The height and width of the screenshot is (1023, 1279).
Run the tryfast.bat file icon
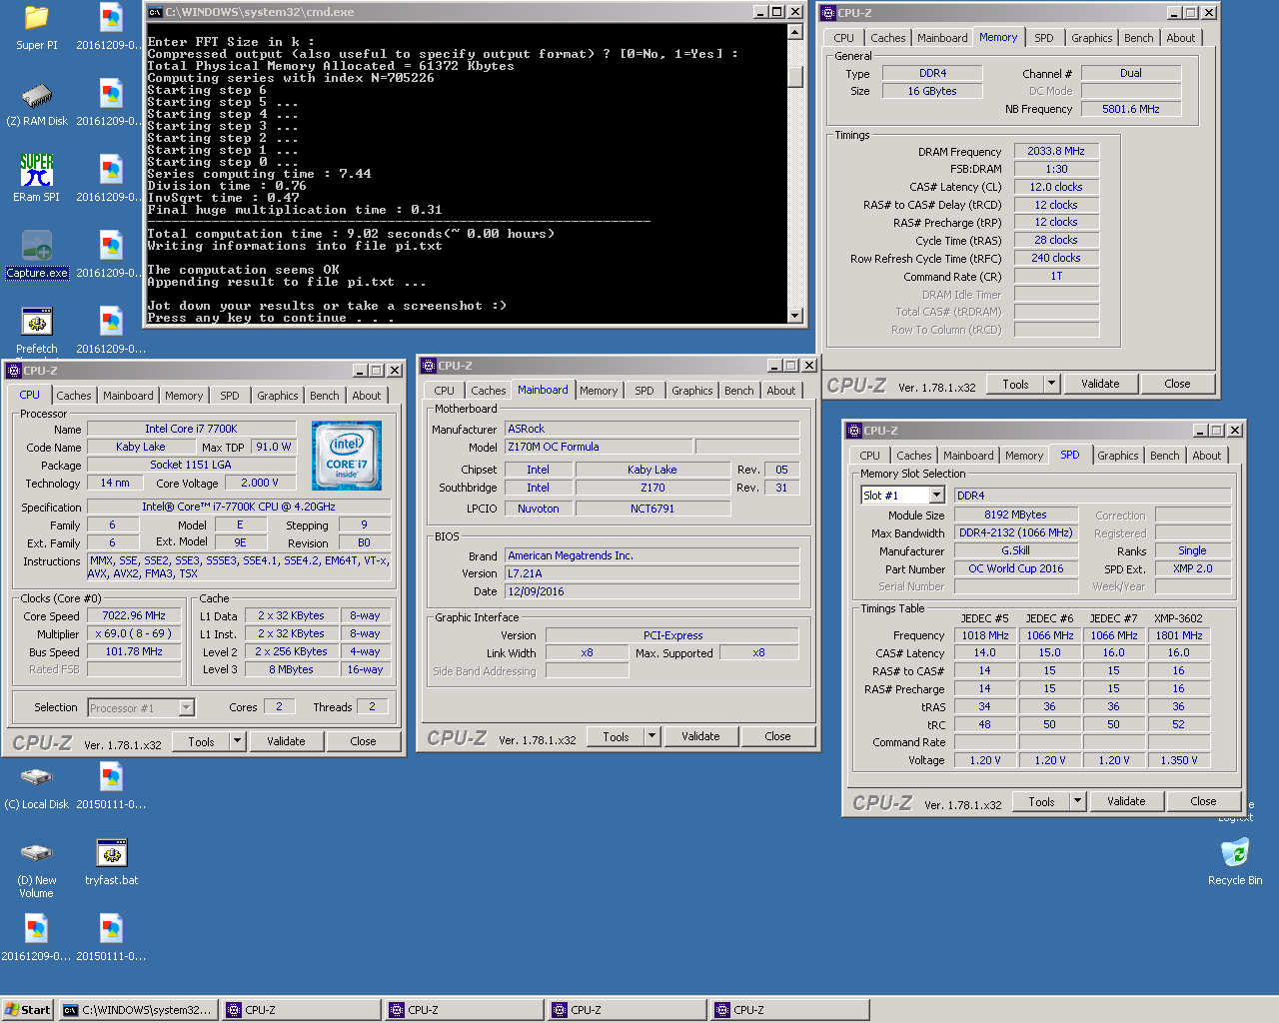(x=111, y=854)
